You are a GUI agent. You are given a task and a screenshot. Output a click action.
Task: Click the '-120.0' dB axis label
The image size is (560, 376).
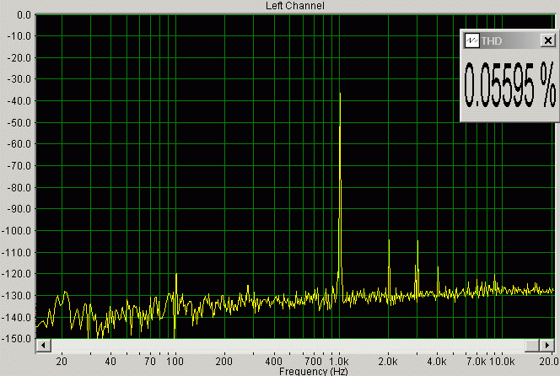[17, 273]
